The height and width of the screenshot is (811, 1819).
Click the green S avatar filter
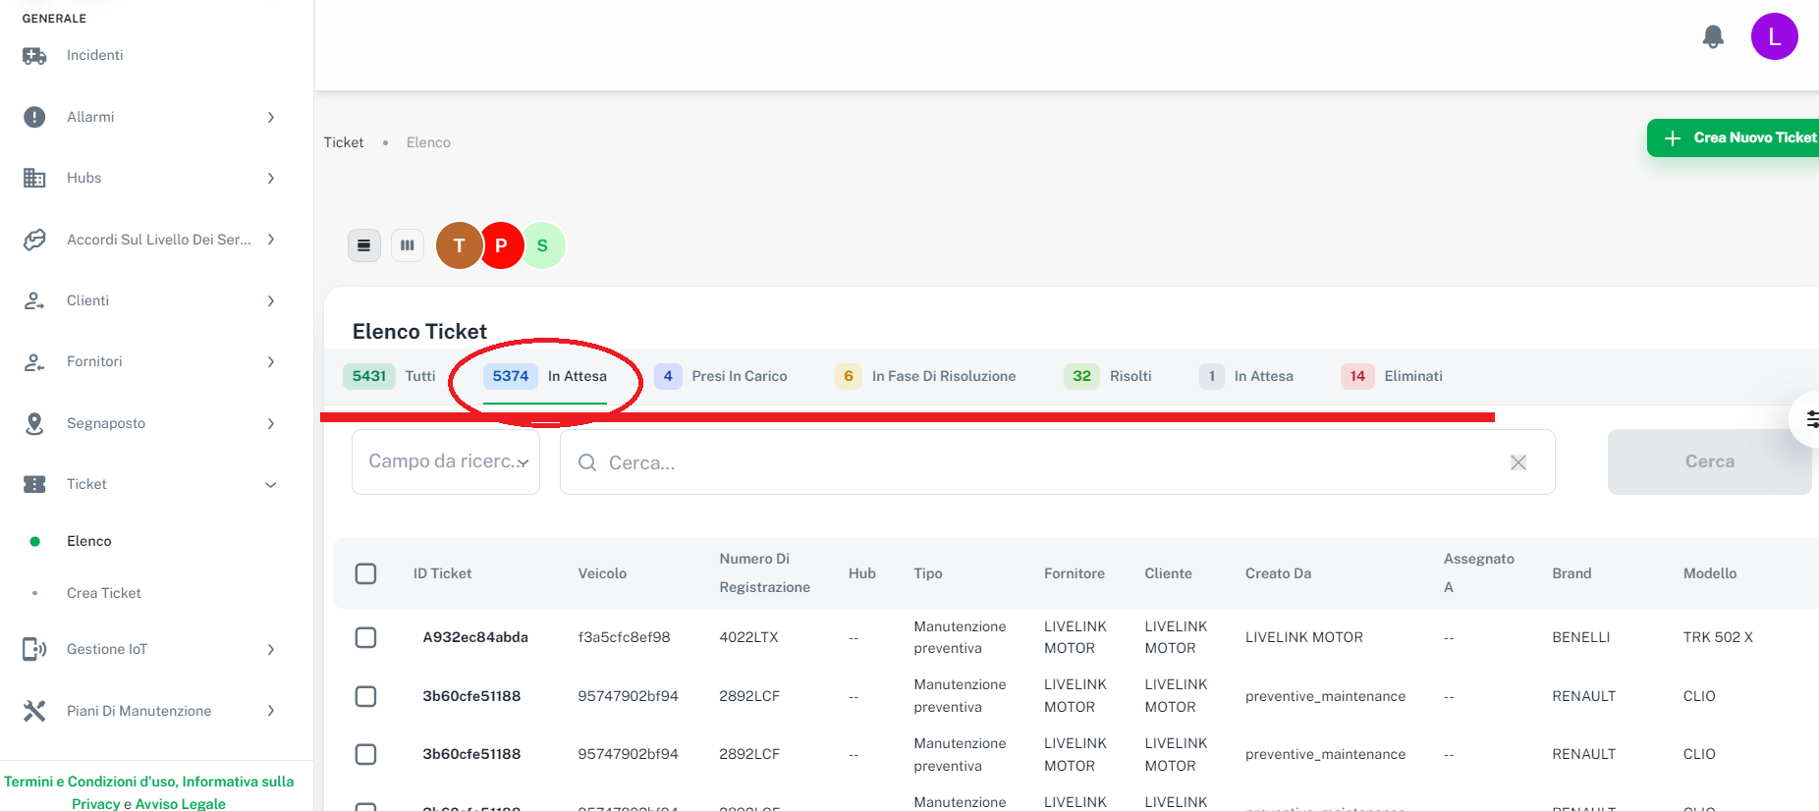543,245
